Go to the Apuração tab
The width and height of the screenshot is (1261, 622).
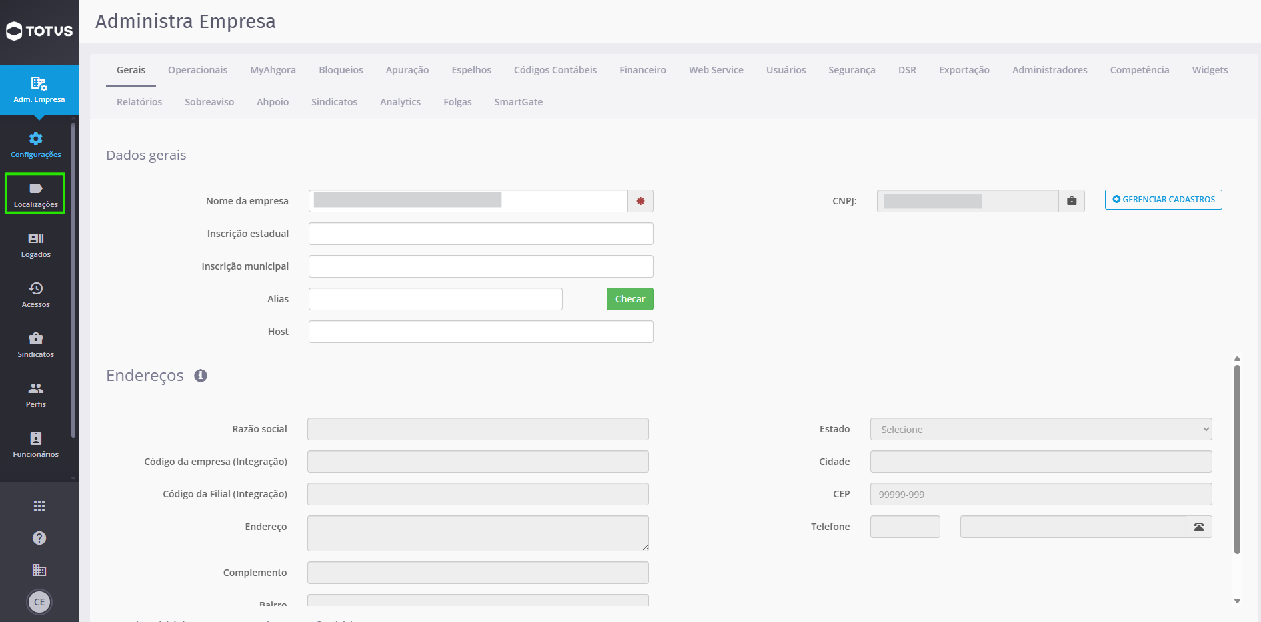pos(407,70)
